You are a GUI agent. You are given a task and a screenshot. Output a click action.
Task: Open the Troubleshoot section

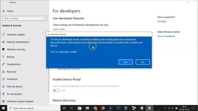[14, 64]
